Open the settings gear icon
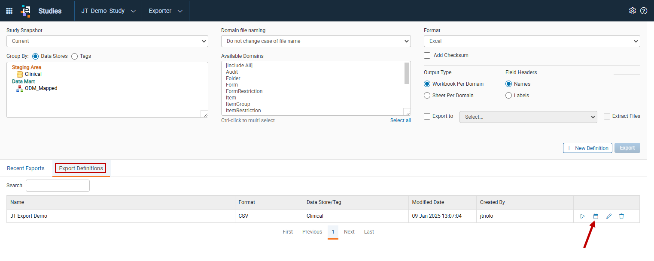This screenshot has width=654, height=261. click(632, 11)
